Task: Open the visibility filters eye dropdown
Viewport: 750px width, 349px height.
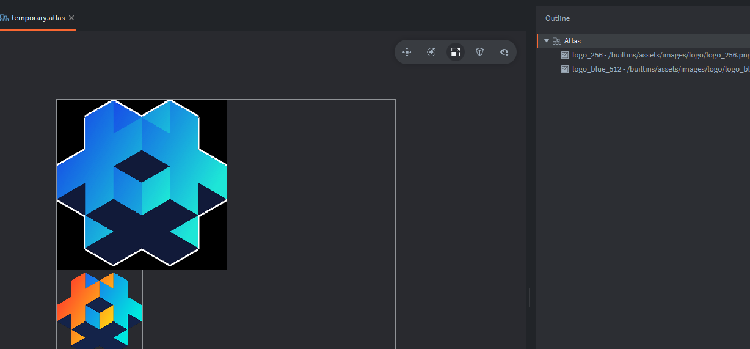Action: (504, 52)
